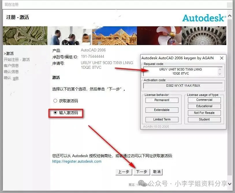Select >激活 in the left sidebar
This screenshot has height=193, width=235.
click(x=9, y=53)
